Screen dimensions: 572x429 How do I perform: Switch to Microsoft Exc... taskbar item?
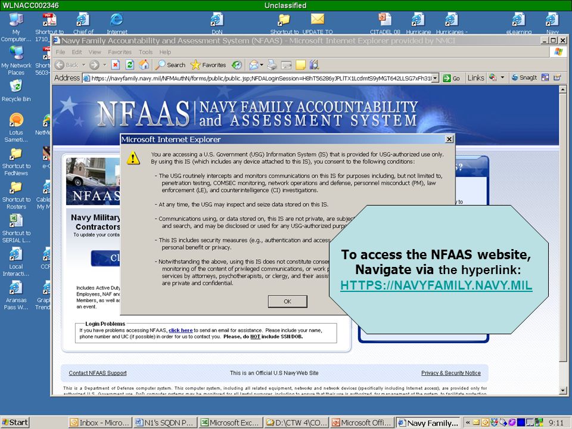[x=231, y=422]
